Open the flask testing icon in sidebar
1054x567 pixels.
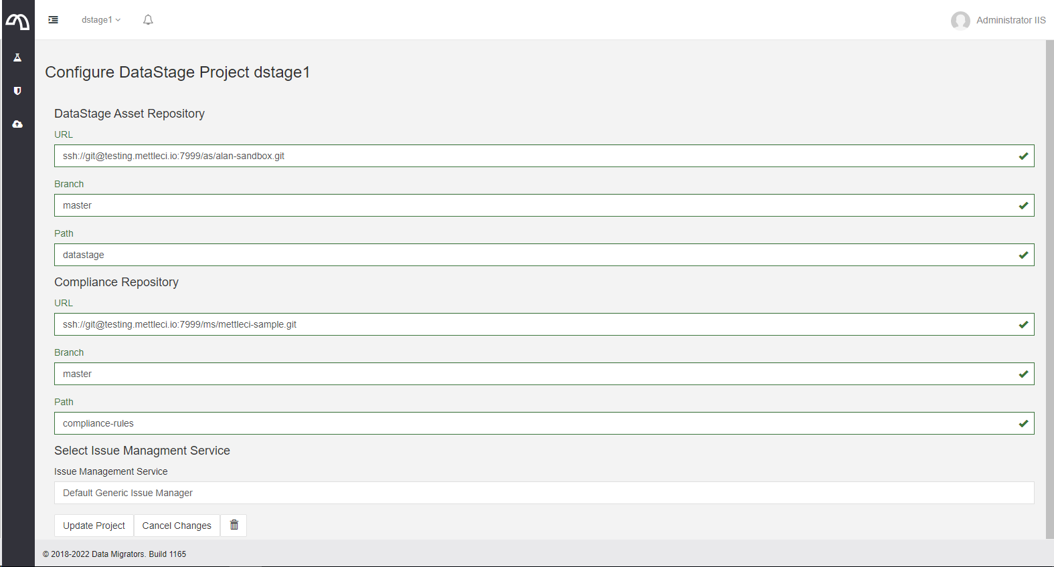tap(17, 58)
